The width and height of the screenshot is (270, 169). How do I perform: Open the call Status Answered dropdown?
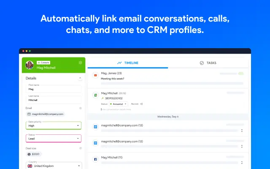119,104
